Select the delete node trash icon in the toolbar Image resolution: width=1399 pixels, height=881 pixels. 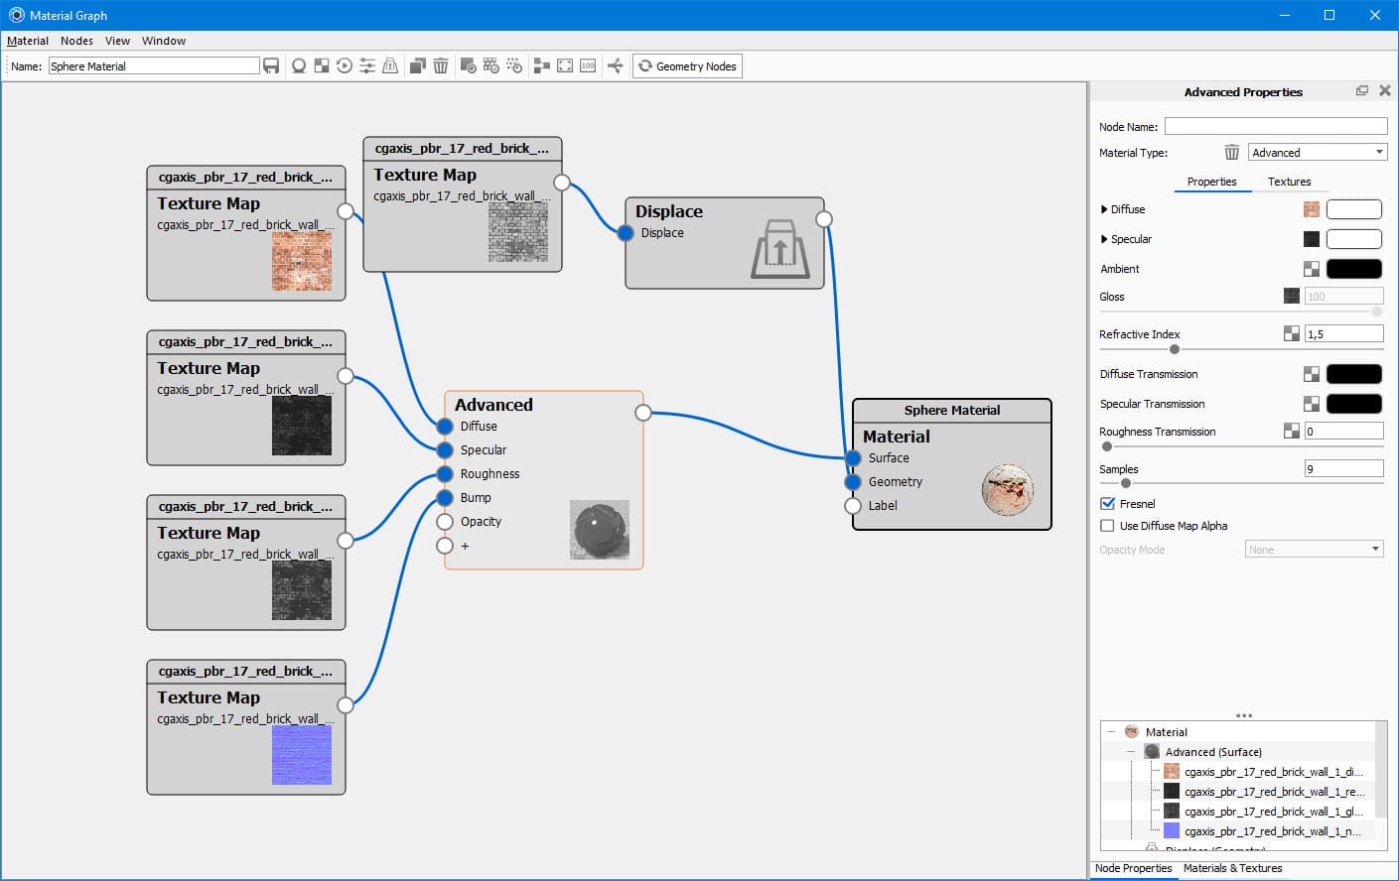441,65
